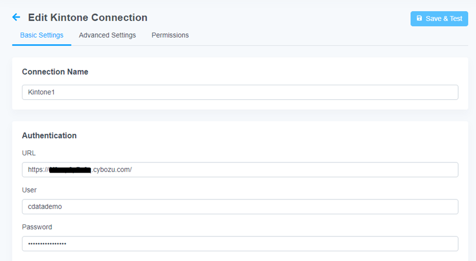Select the User field containing cdatademo
This screenshot has height=261, width=476.
[240, 206]
